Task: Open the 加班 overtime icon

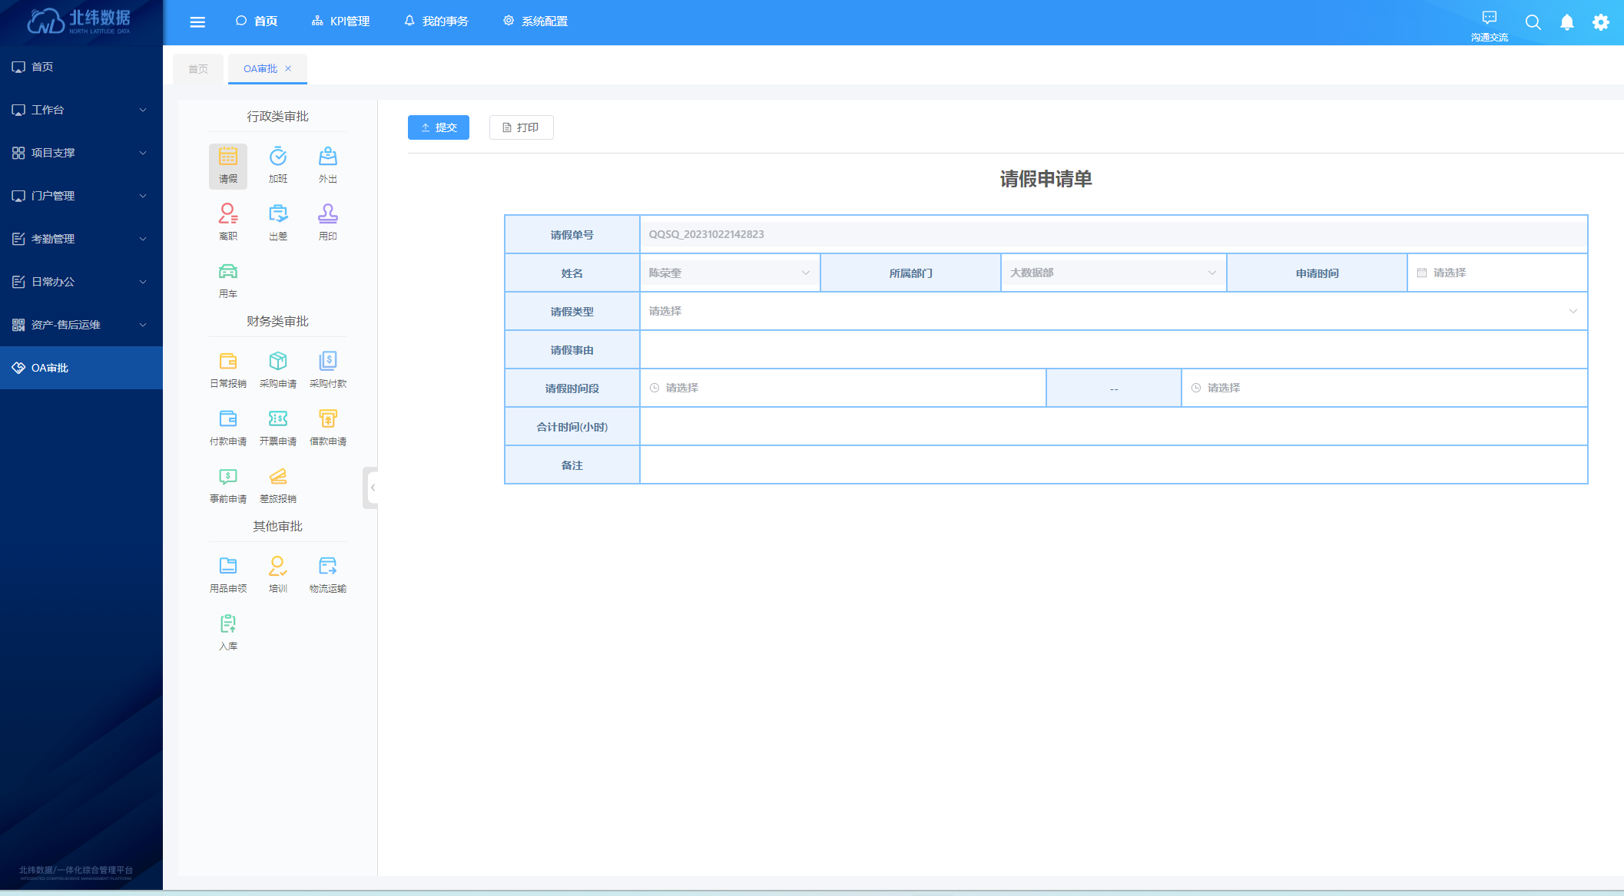Action: click(x=278, y=165)
